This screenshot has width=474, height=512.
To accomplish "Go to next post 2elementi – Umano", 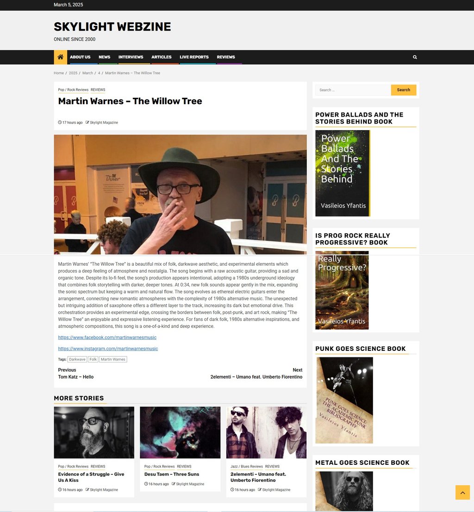I will pos(256,377).
